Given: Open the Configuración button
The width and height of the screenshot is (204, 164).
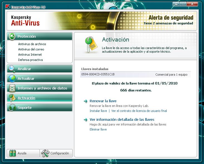Looking at the screenshot, I should pos(56,153).
